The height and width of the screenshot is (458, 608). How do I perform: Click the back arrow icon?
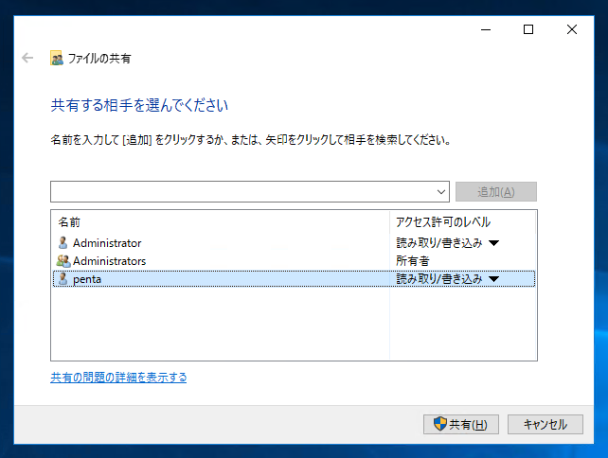27,58
